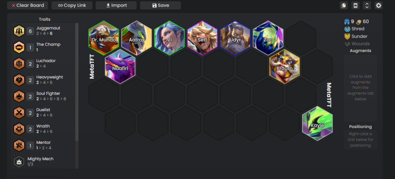Click the Mighty Mech trait icon
The image size is (395, 179).
click(x=19, y=162)
